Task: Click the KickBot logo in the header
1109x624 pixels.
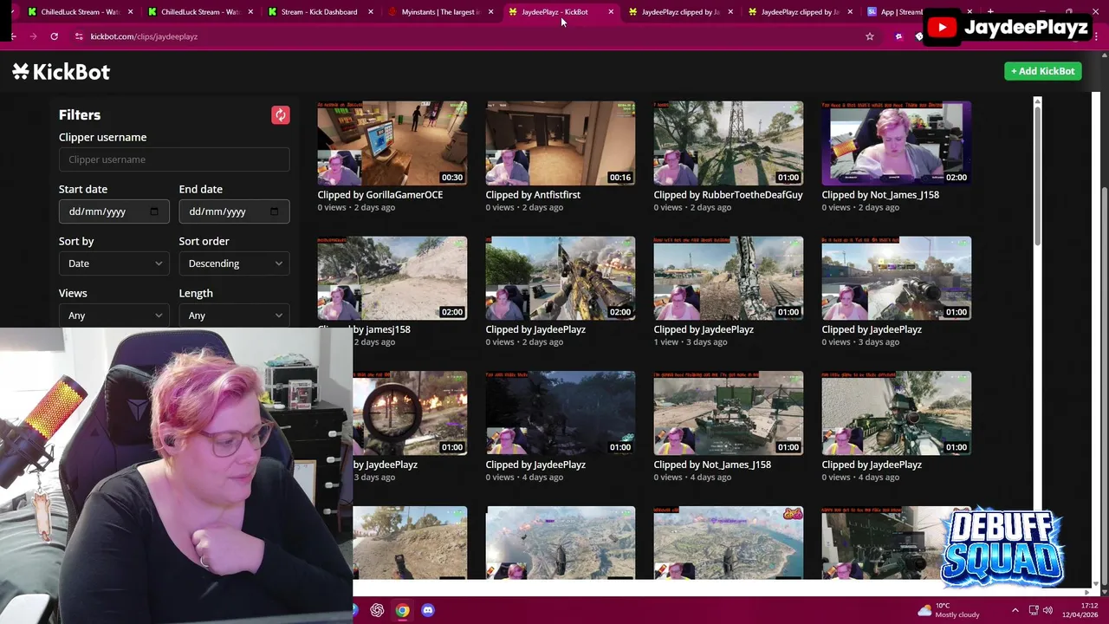Action: click(x=62, y=72)
